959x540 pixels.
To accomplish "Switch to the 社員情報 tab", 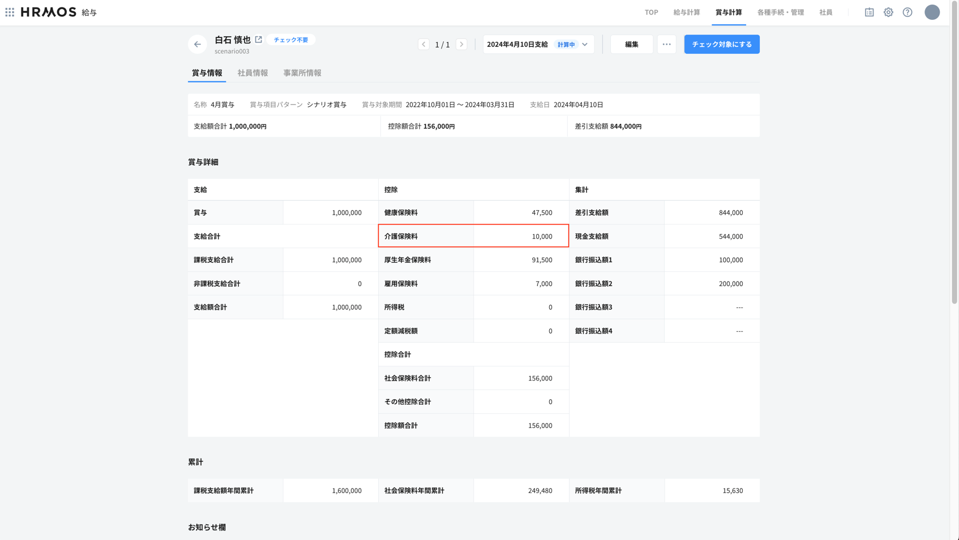I will point(252,73).
